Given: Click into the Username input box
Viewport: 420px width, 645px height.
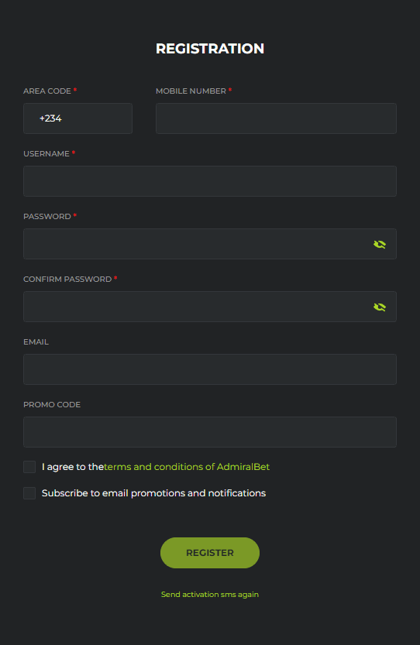Looking at the screenshot, I should [210, 181].
